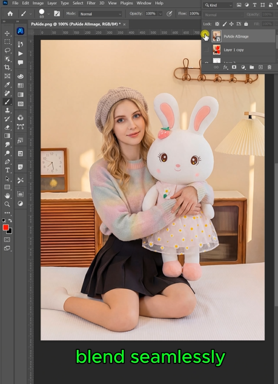Open the Filter menu
This screenshot has height=384, width=278.
point(91,3)
